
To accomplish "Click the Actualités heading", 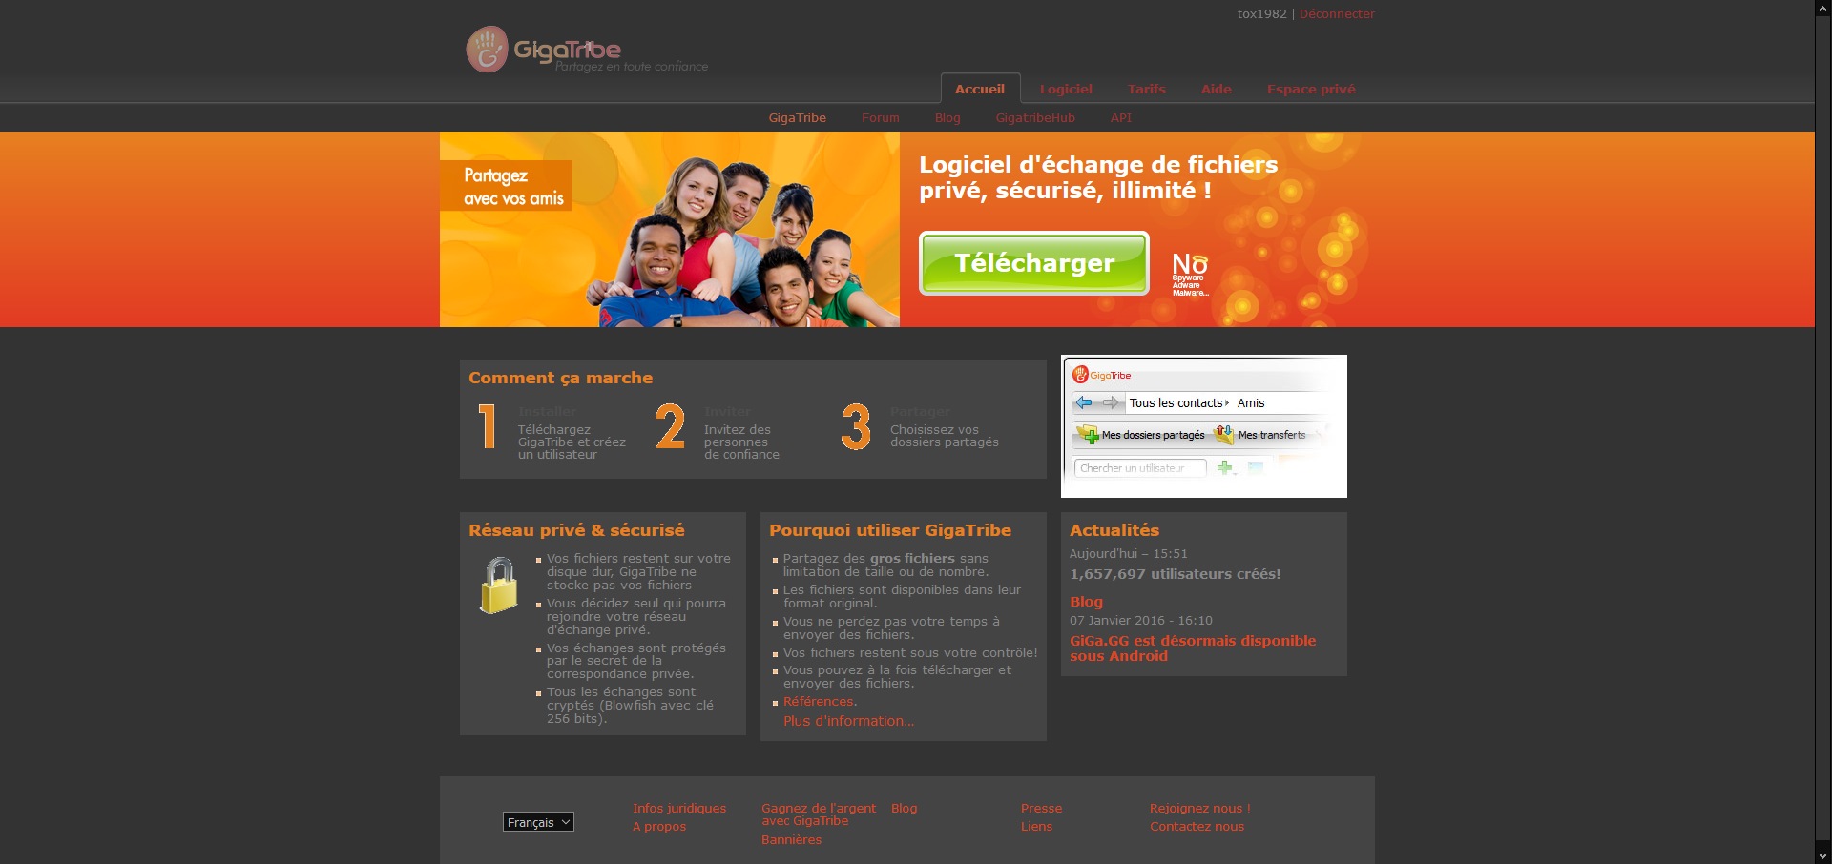I will click(x=1114, y=530).
